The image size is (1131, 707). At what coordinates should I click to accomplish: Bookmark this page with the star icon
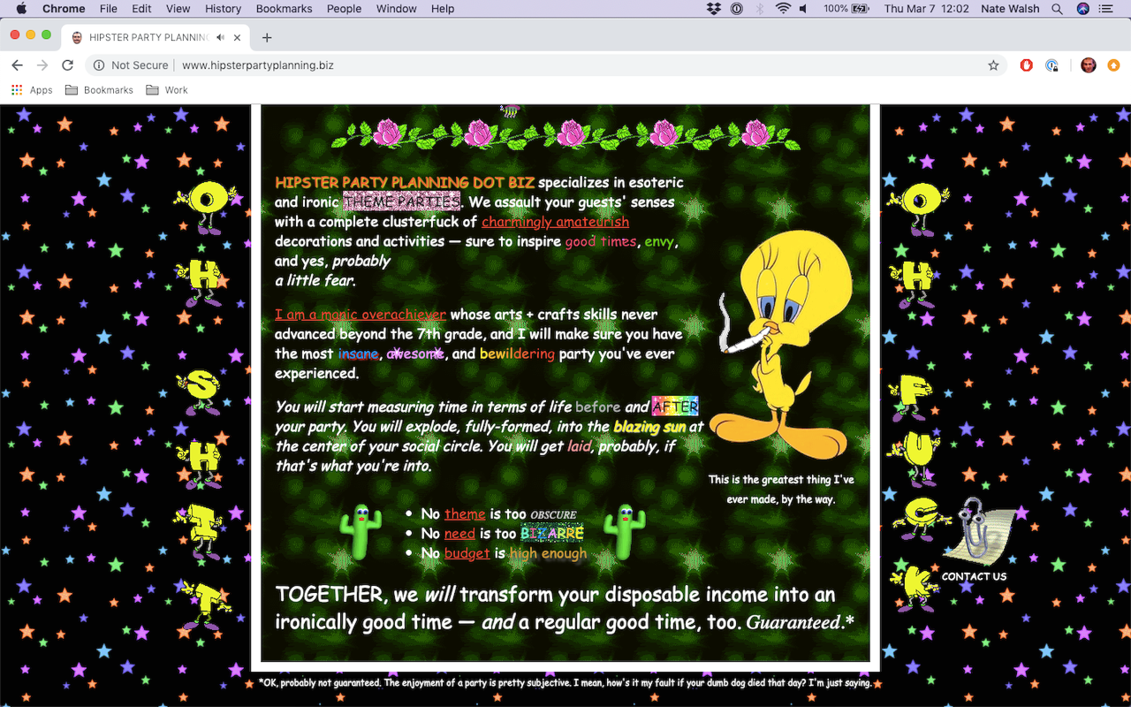[x=993, y=65]
